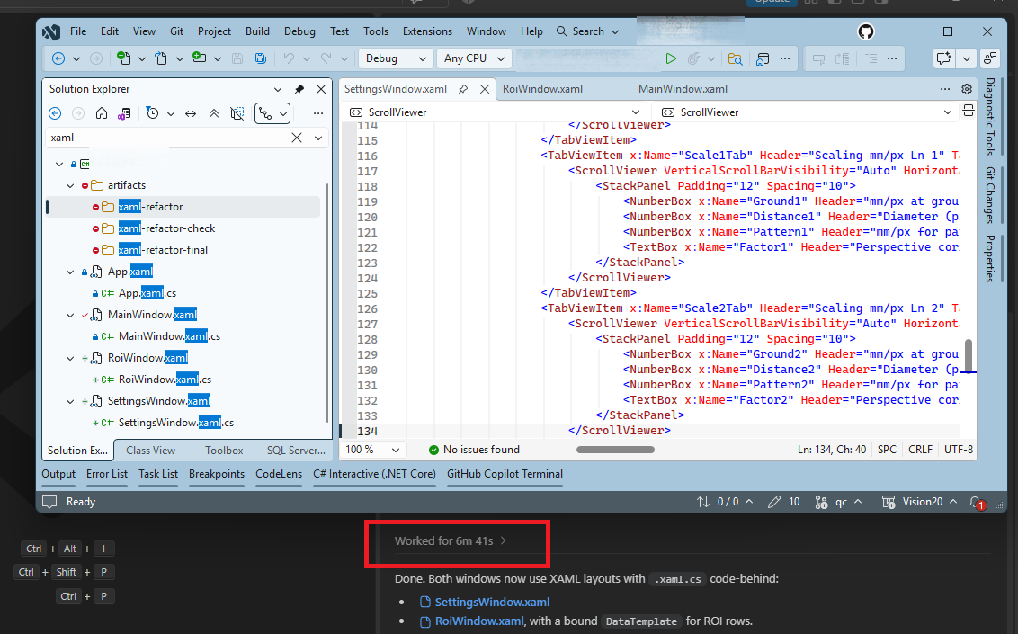The width and height of the screenshot is (1018, 634).
Task: Open the Copilot chat dropdown arrow
Action: tap(966, 58)
